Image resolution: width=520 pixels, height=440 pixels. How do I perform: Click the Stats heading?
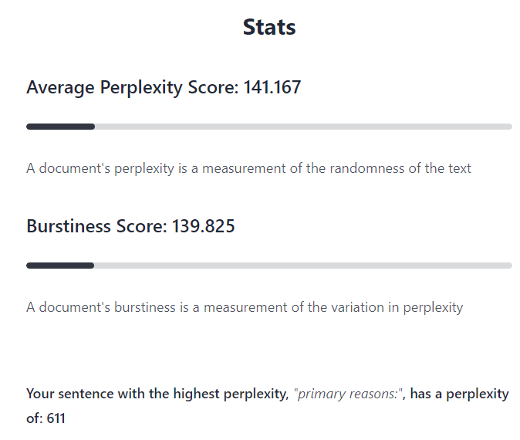coord(269,27)
